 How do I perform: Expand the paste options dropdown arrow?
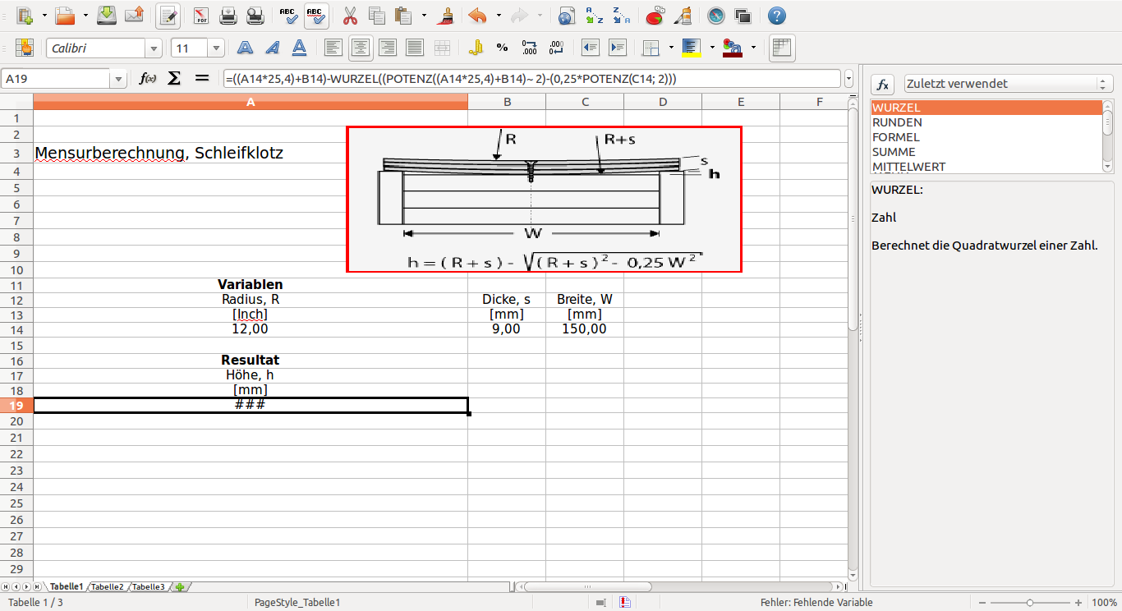[424, 15]
